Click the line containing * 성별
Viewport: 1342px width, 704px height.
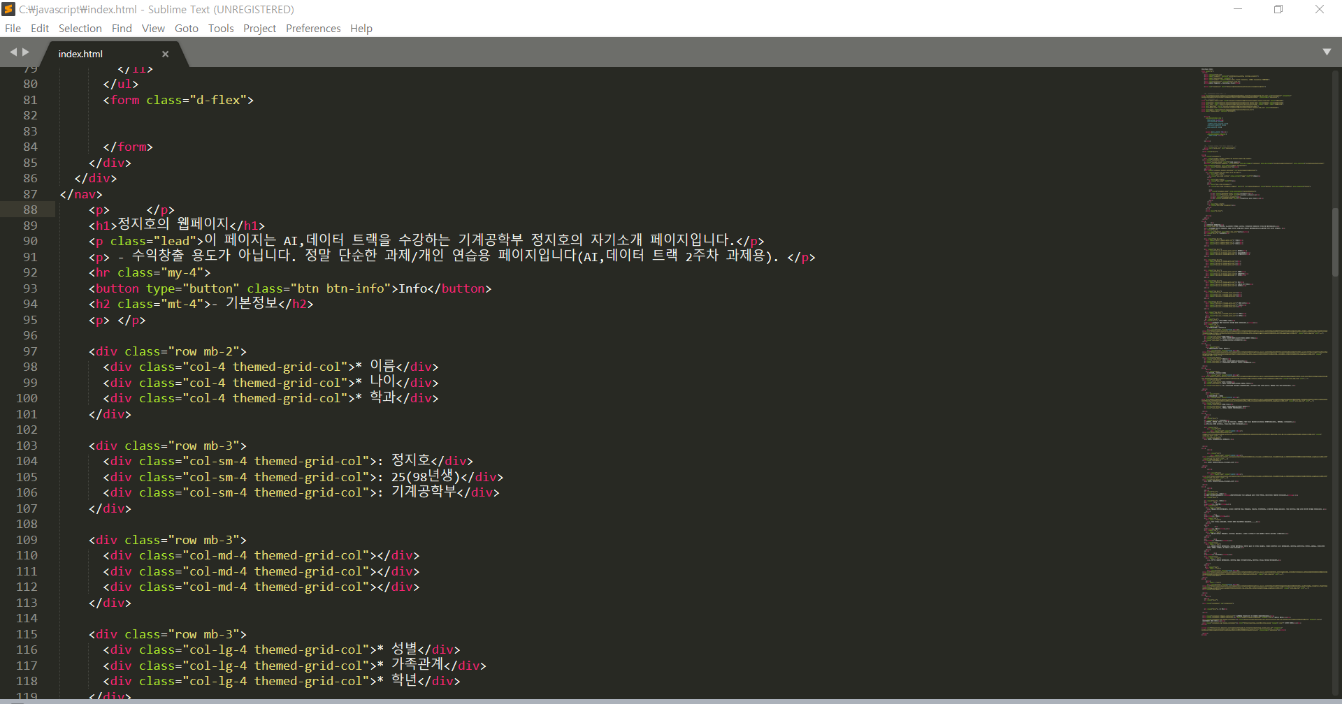[x=282, y=650]
